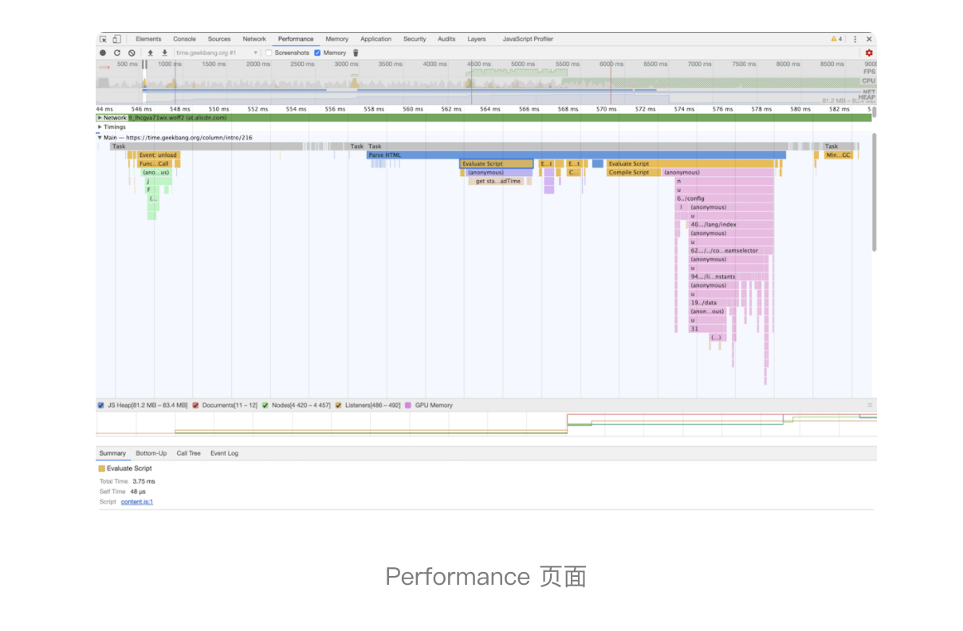Select the Min...GC flame bar
963x631 pixels.
click(838, 155)
